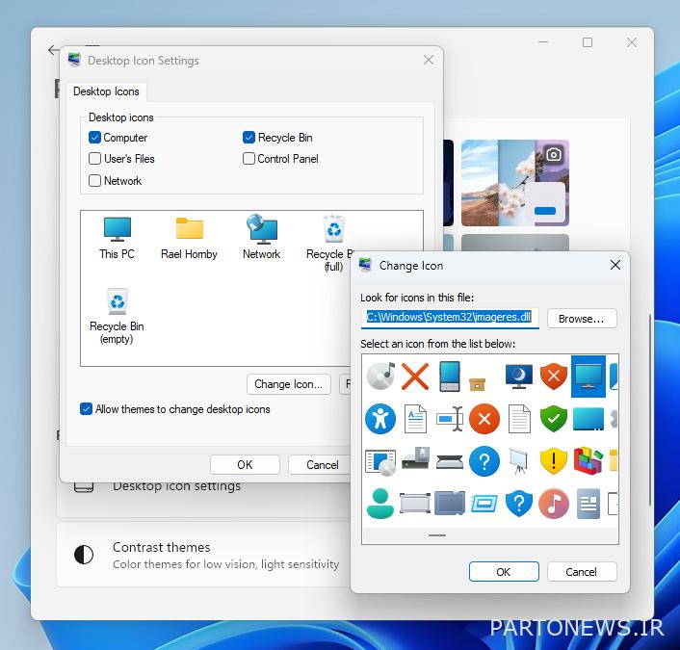Check the Control Panel checkbox
This screenshot has height=650, width=680.
click(249, 159)
